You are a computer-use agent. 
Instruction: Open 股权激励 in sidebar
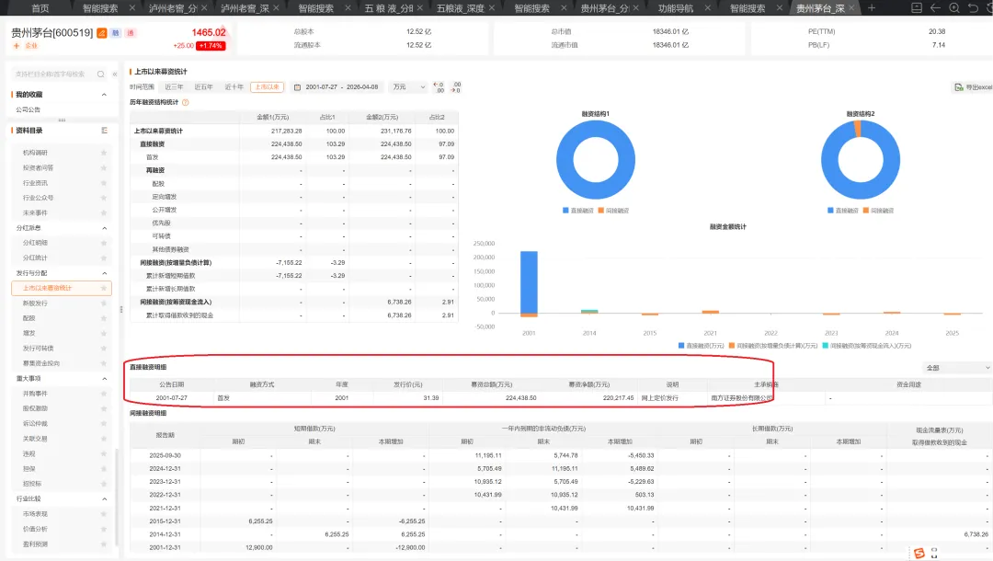click(x=36, y=408)
